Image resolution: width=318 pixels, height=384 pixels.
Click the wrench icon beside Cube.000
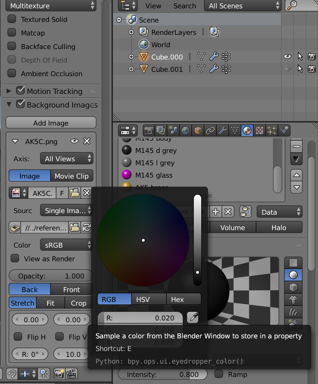coord(214,57)
